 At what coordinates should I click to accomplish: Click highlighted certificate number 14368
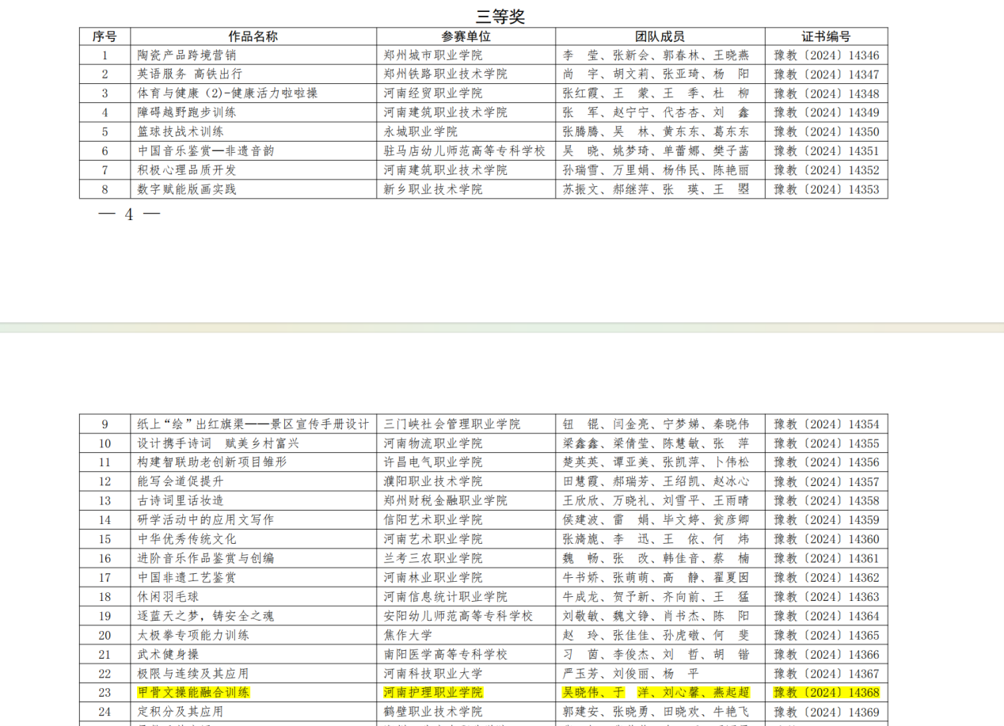point(826,693)
